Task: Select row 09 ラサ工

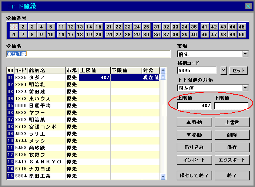Action: click(x=83, y=134)
